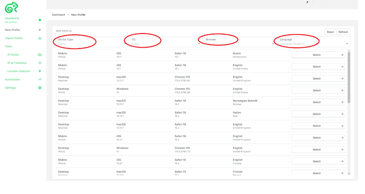The width and height of the screenshot is (365, 194).
Task: Open the Tools sidebar section
Action: (x=8, y=46)
